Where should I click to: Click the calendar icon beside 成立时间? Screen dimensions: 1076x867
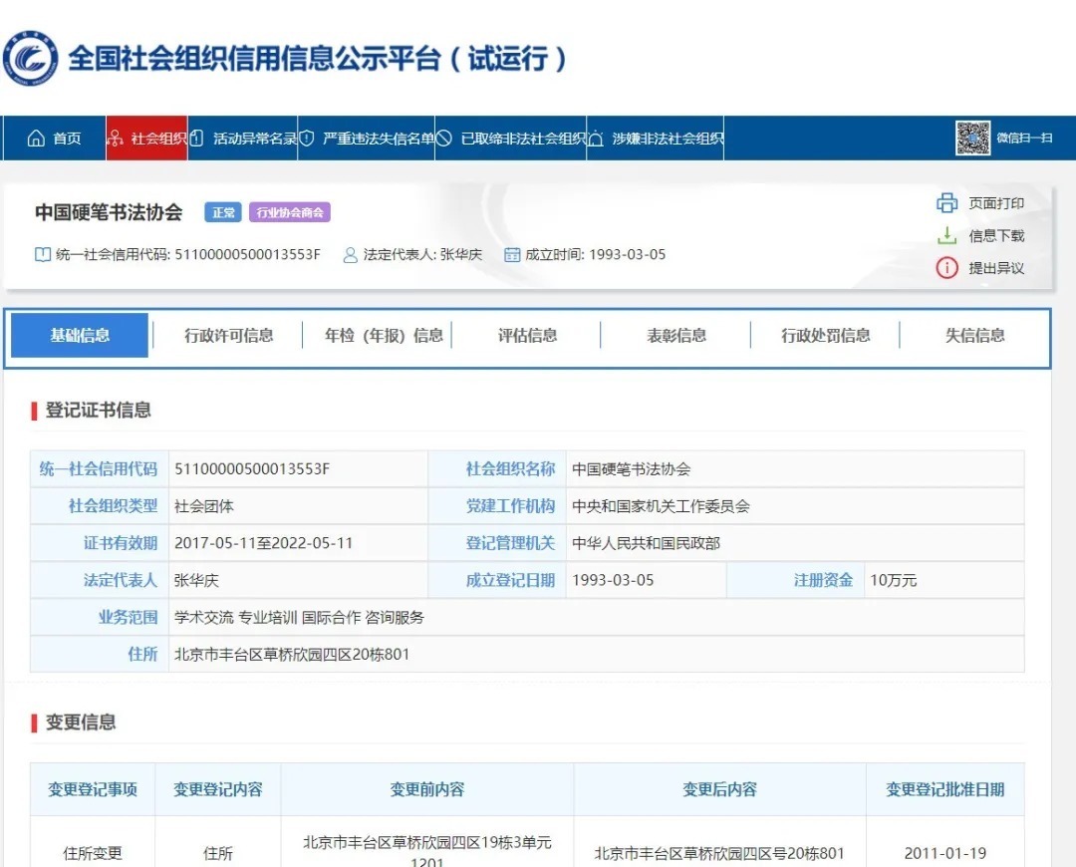point(512,255)
